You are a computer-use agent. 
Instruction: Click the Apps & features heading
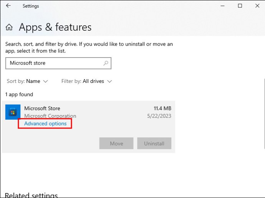point(55,27)
